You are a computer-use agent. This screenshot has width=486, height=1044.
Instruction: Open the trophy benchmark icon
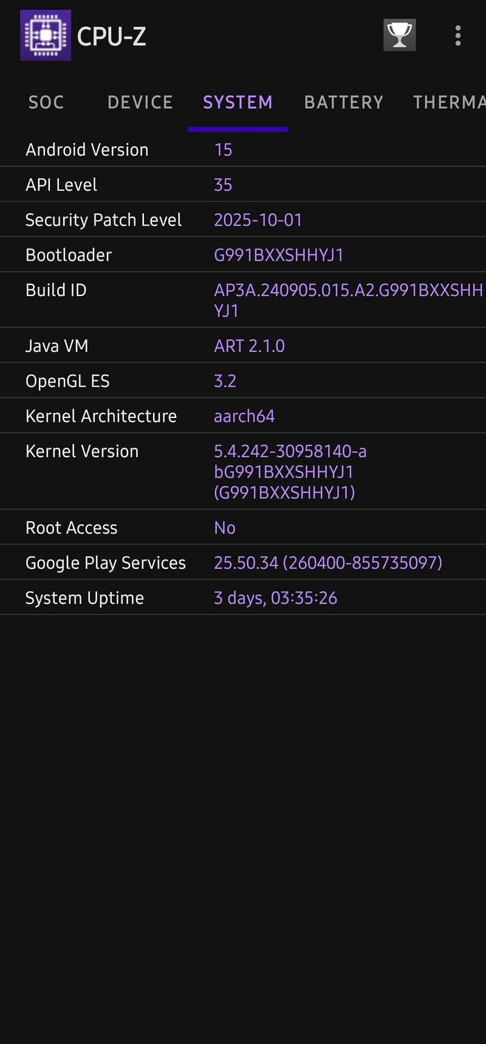tap(399, 35)
